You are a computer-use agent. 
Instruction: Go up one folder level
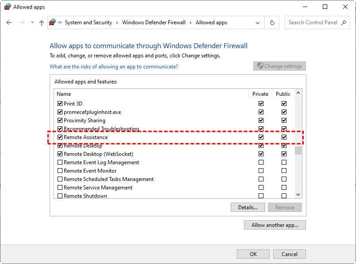41,23
